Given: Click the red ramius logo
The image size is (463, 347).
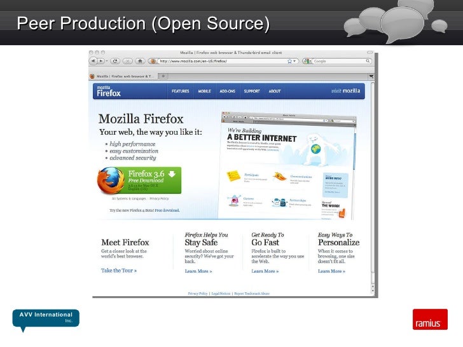Looking at the screenshot, I should point(430,319).
